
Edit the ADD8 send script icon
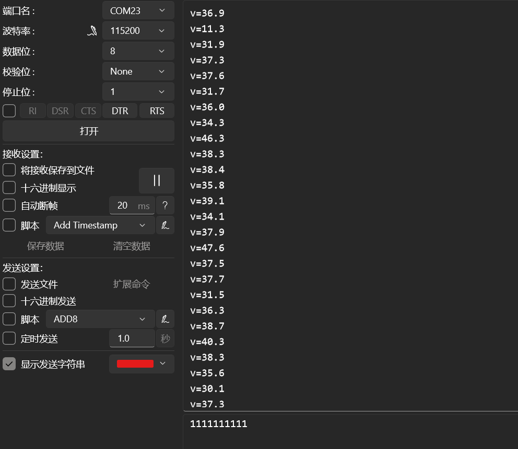click(x=165, y=319)
